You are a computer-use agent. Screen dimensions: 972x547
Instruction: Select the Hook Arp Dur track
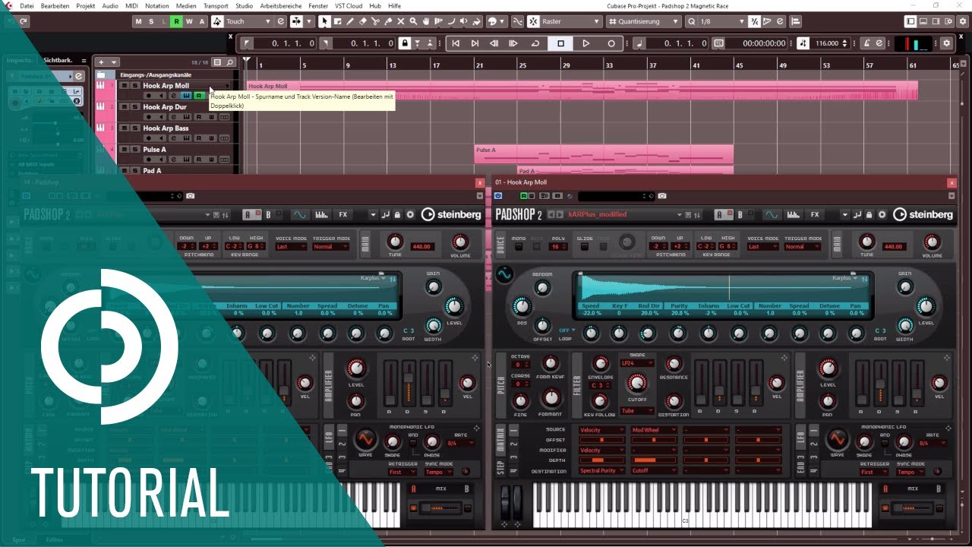pyautogui.click(x=164, y=107)
